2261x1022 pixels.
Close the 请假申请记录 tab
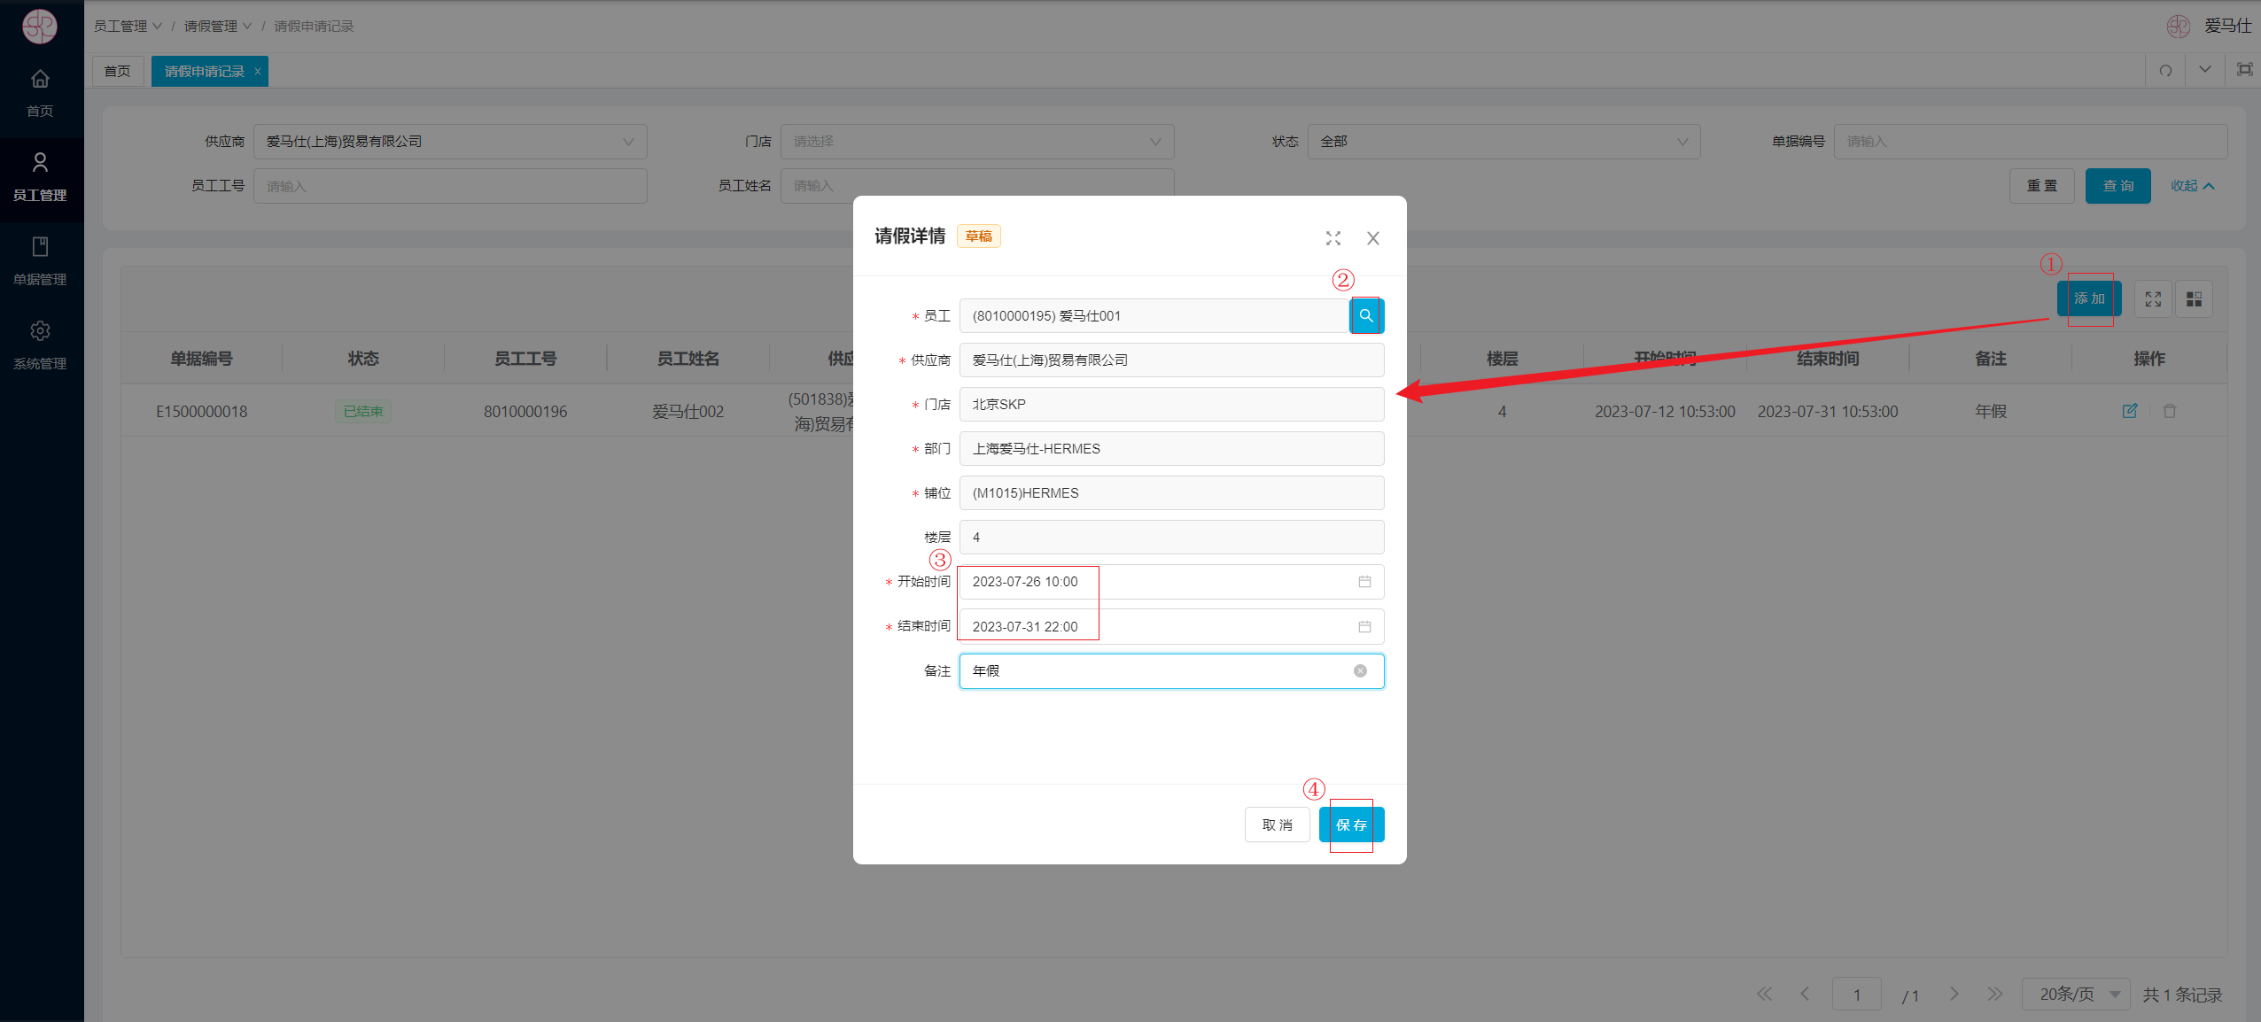(257, 72)
